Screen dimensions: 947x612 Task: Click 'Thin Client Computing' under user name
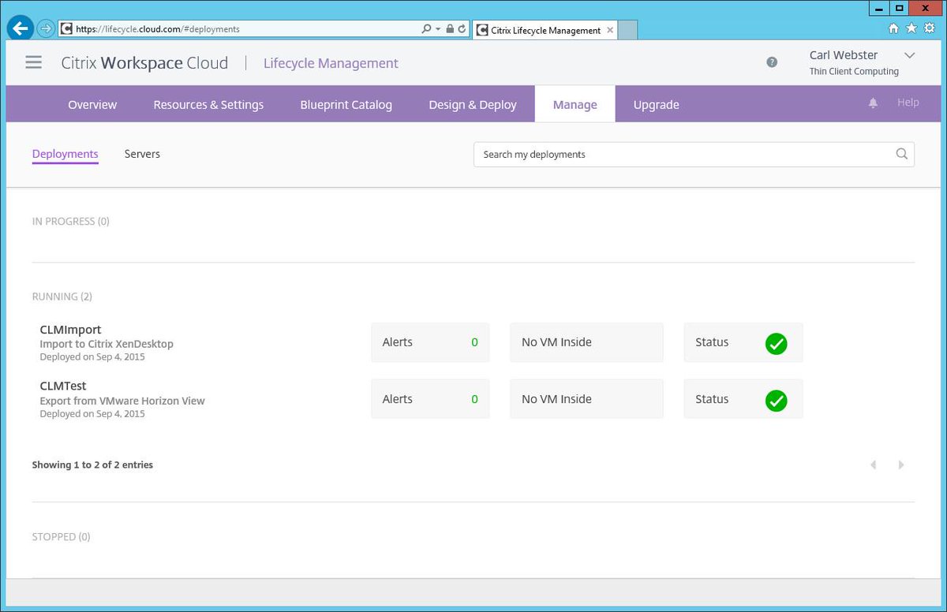click(x=854, y=71)
